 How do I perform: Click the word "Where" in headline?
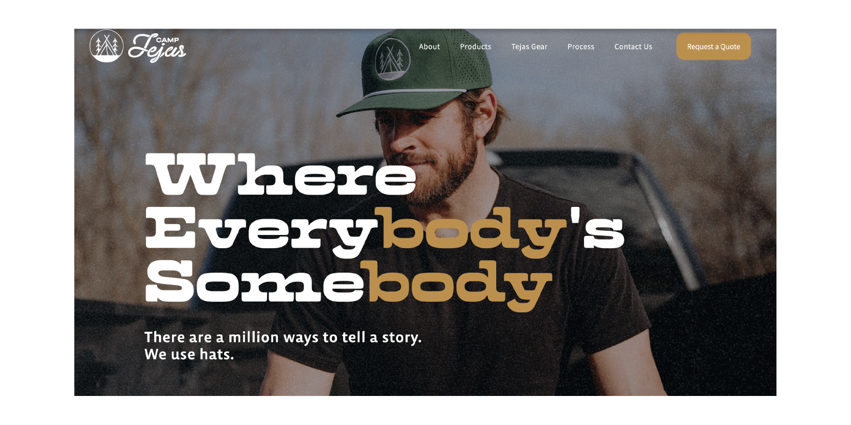click(281, 174)
